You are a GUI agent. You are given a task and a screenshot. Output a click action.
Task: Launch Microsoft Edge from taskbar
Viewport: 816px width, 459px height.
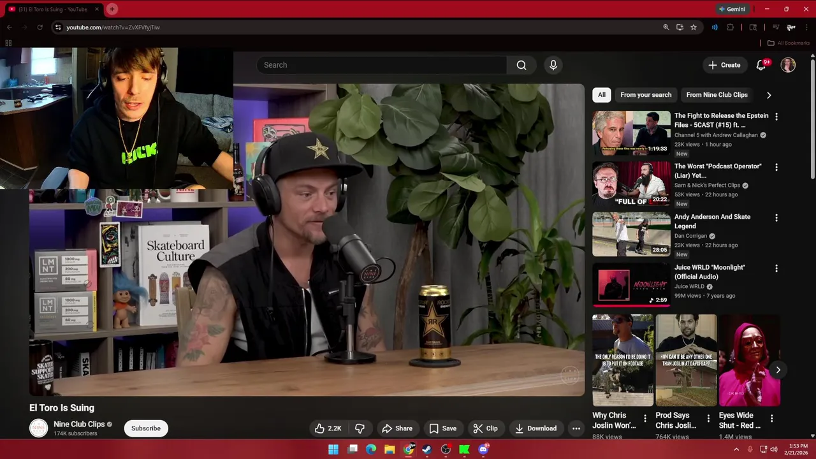(x=371, y=449)
